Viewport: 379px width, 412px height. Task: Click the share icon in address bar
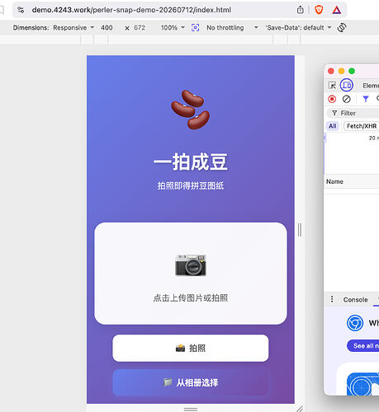[301, 10]
